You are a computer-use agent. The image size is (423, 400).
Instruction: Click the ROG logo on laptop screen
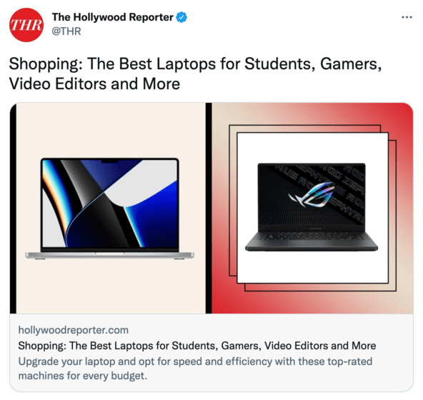coord(312,194)
